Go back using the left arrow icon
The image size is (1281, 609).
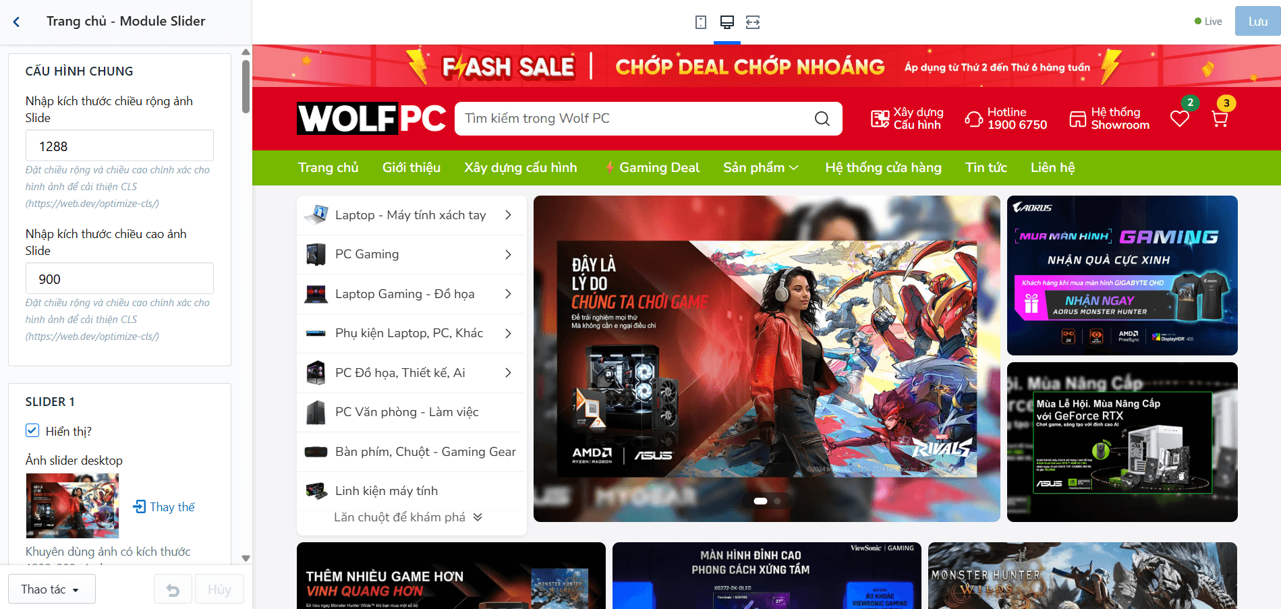[16, 22]
